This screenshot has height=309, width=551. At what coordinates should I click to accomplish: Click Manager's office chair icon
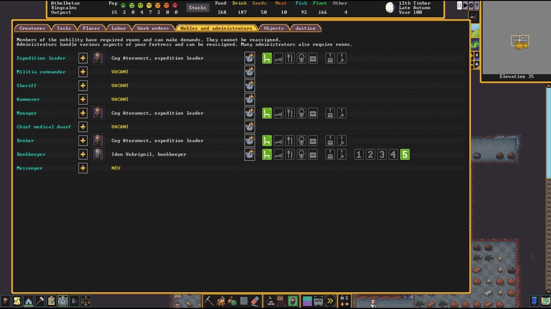267,113
